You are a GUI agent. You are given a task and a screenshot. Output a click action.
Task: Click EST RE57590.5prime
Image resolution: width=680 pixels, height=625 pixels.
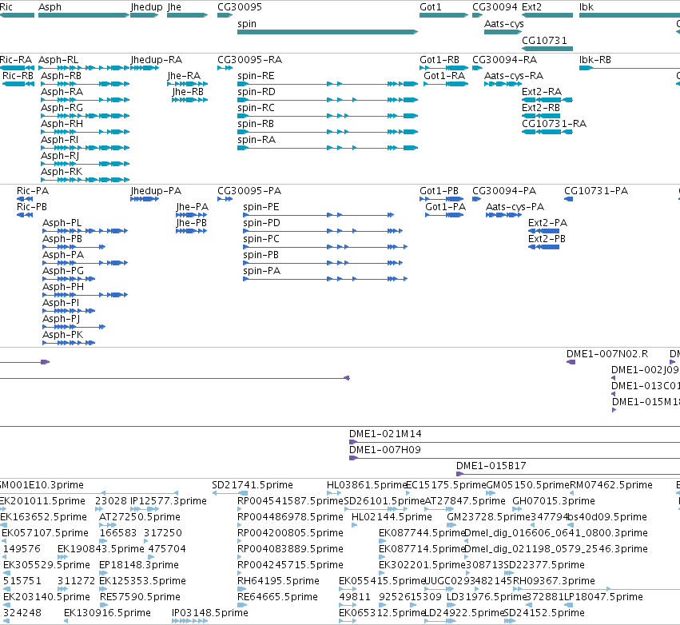click(x=104, y=604)
